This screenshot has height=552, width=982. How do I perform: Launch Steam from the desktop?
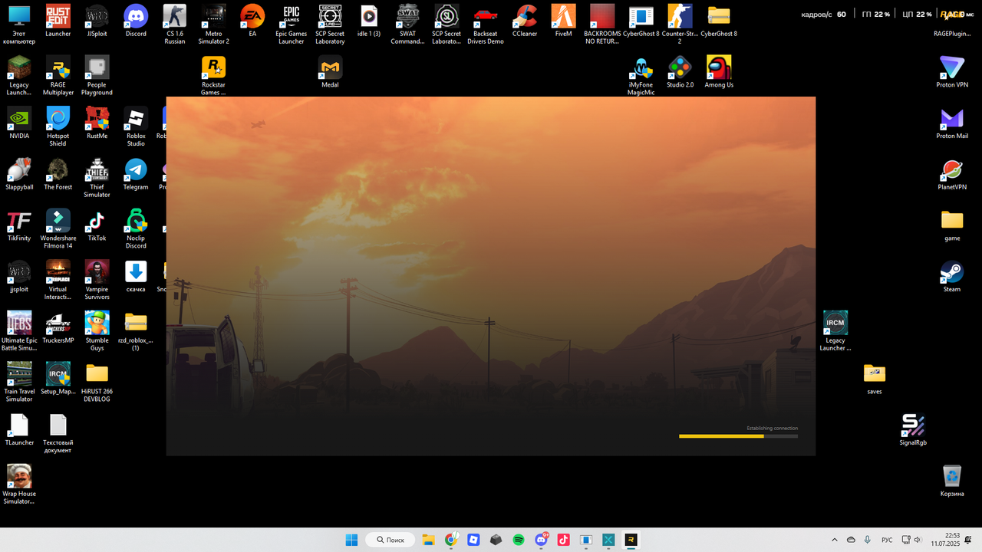point(952,277)
